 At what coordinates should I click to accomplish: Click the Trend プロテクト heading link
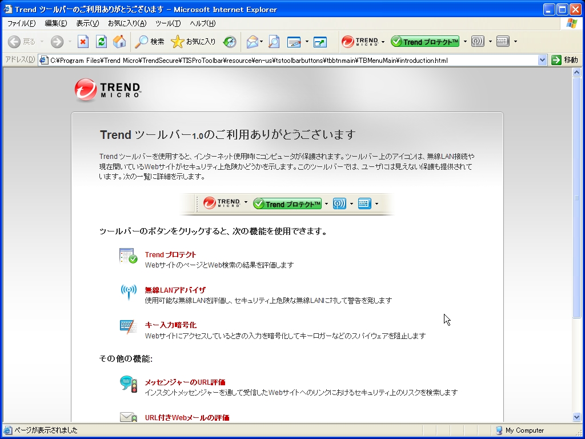[170, 254]
